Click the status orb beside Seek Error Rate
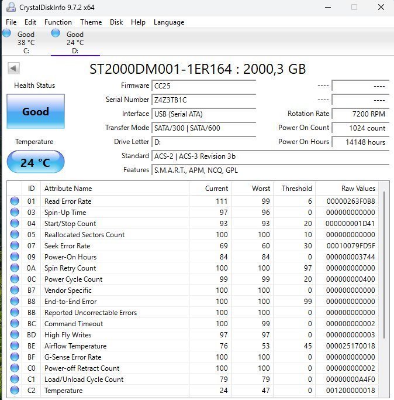The height and width of the screenshot is (400, 394). (x=15, y=246)
